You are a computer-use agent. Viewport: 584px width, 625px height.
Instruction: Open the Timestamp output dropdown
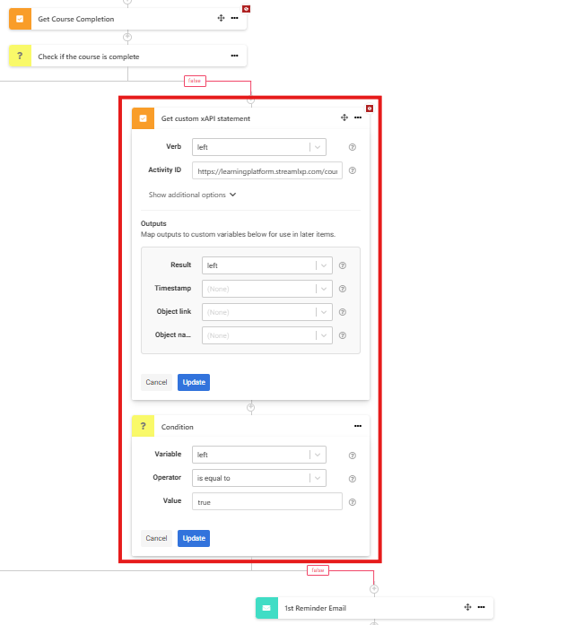[267, 289]
